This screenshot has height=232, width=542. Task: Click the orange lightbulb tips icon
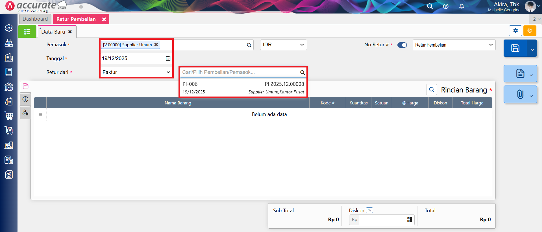click(530, 31)
